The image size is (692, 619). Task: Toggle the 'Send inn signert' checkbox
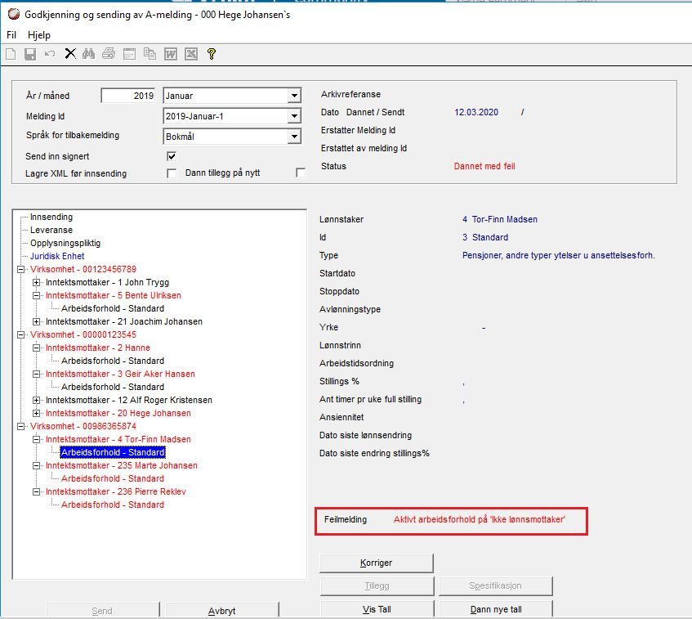tap(172, 155)
